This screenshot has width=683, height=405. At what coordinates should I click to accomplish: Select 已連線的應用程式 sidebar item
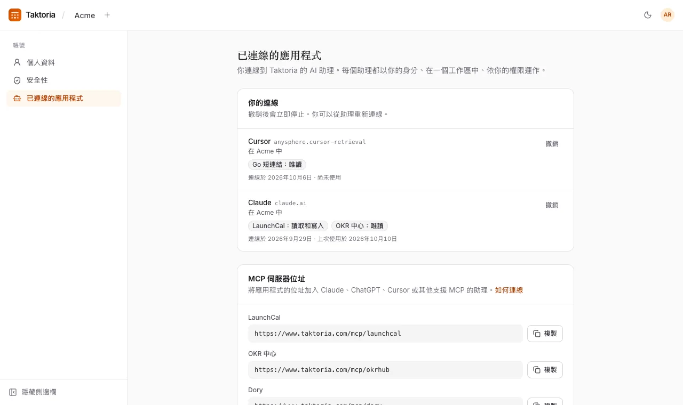(x=63, y=98)
